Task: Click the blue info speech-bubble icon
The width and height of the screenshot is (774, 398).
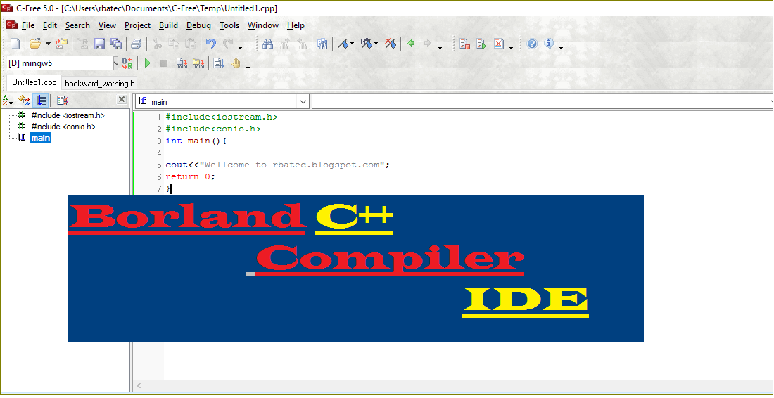Action: click(x=549, y=44)
